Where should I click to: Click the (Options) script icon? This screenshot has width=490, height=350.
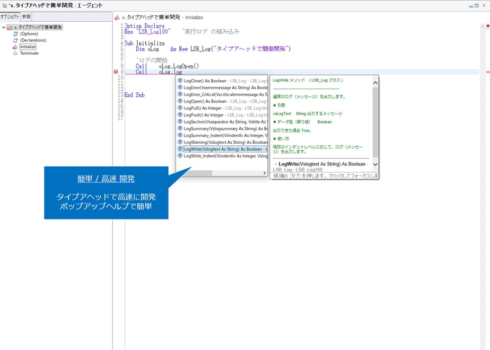(x=15, y=34)
